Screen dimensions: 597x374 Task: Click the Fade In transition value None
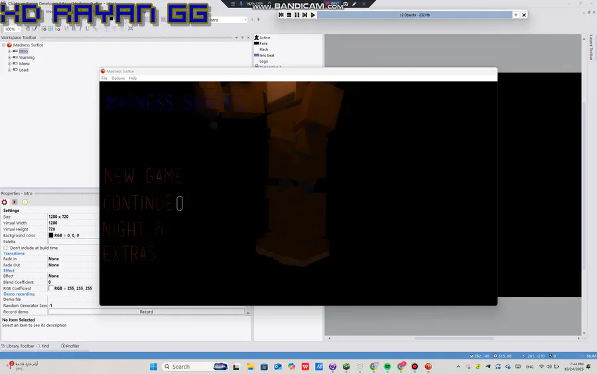click(54, 259)
